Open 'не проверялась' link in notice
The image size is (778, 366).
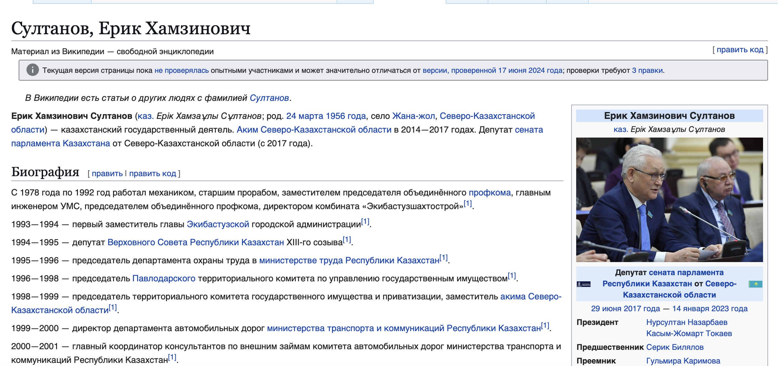[x=182, y=70]
